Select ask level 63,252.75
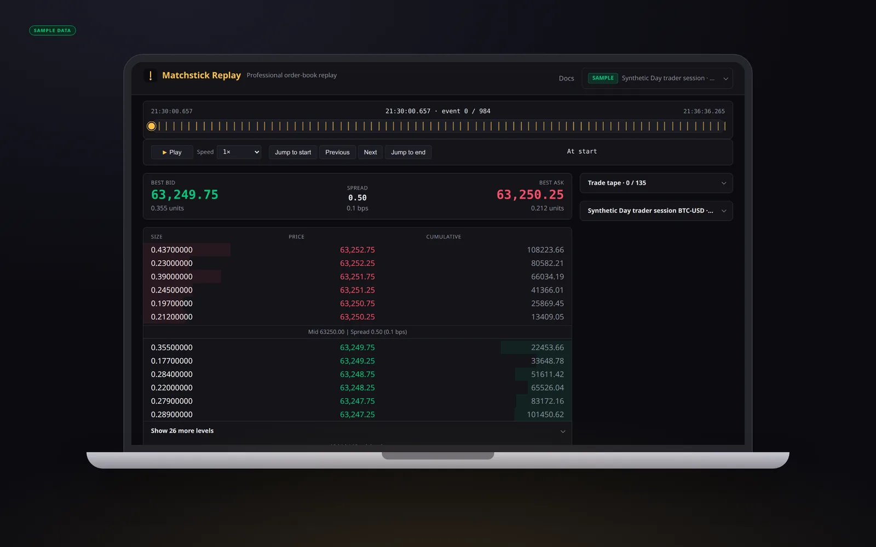This screenshot has width=876, height=547. [x=358, y=250]
